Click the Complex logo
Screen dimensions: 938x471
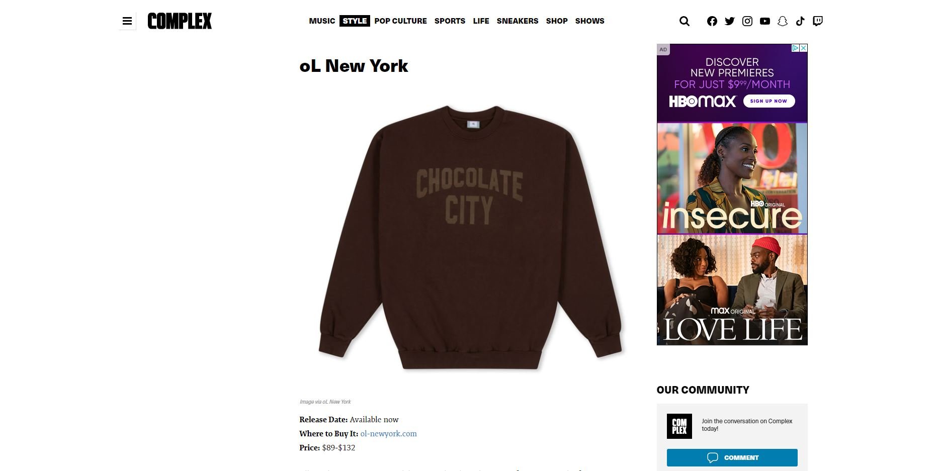tap(180, 21)
